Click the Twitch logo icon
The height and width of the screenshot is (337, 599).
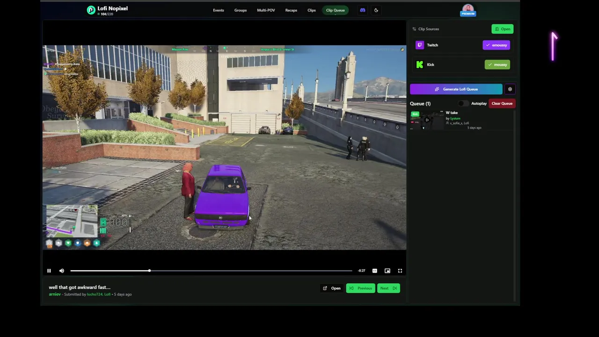click(420, 45)
